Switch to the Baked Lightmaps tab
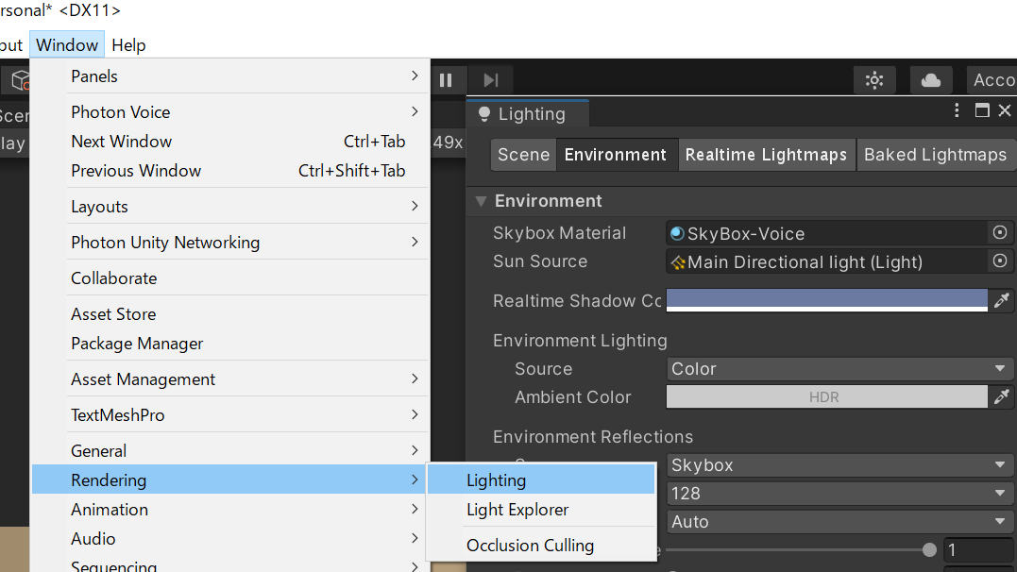The image size is (1017, 572). (935, 155)
